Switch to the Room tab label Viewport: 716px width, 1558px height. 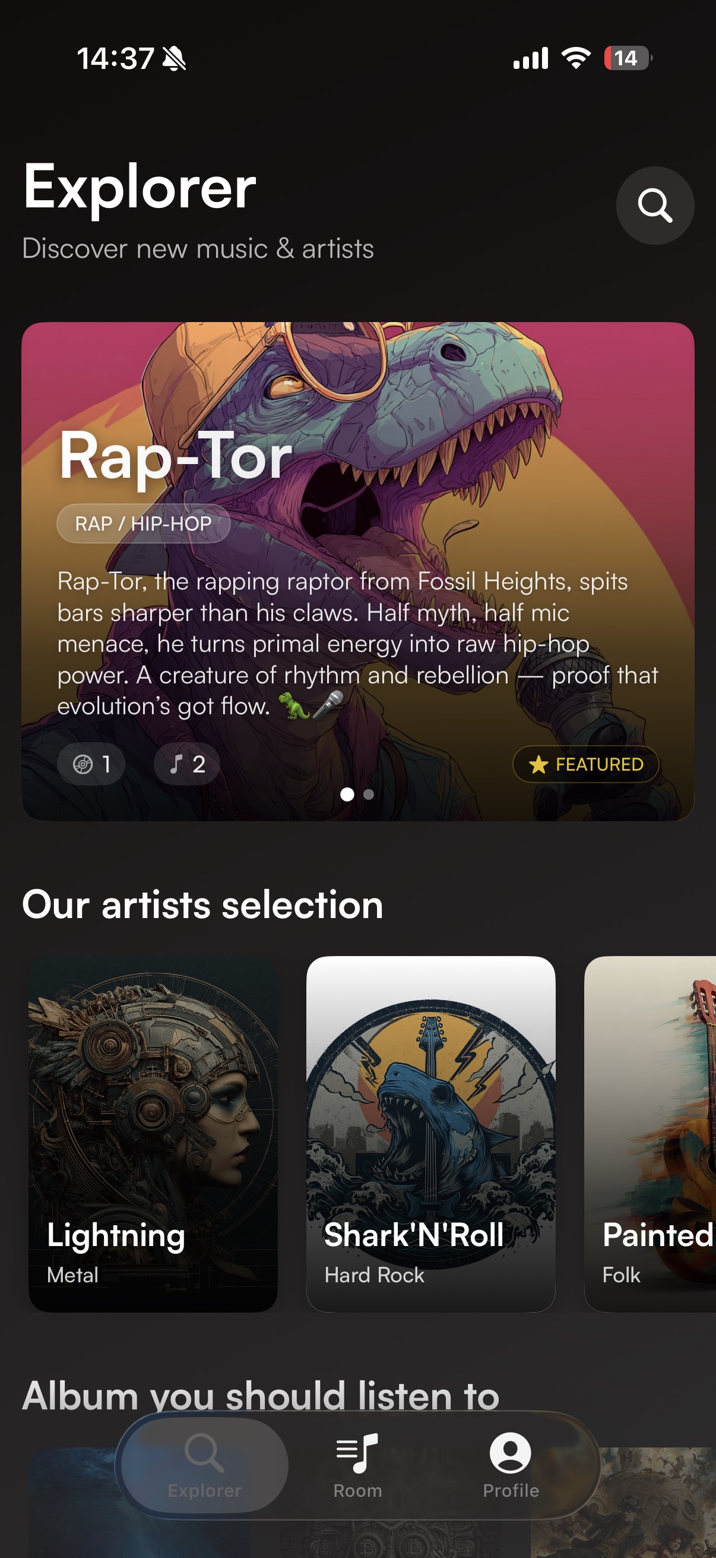pyautogui.click(x=357, y=1491)
